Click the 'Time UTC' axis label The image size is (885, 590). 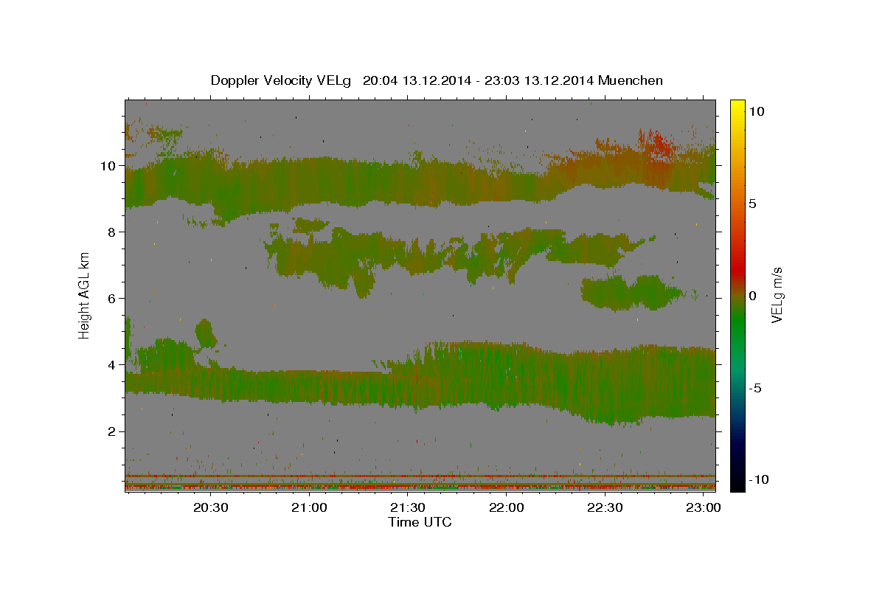[420, 522]
